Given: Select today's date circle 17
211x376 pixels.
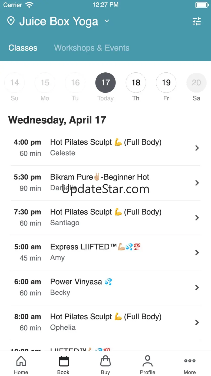Looking at the screenshot, I should click(x=105, y=83).
